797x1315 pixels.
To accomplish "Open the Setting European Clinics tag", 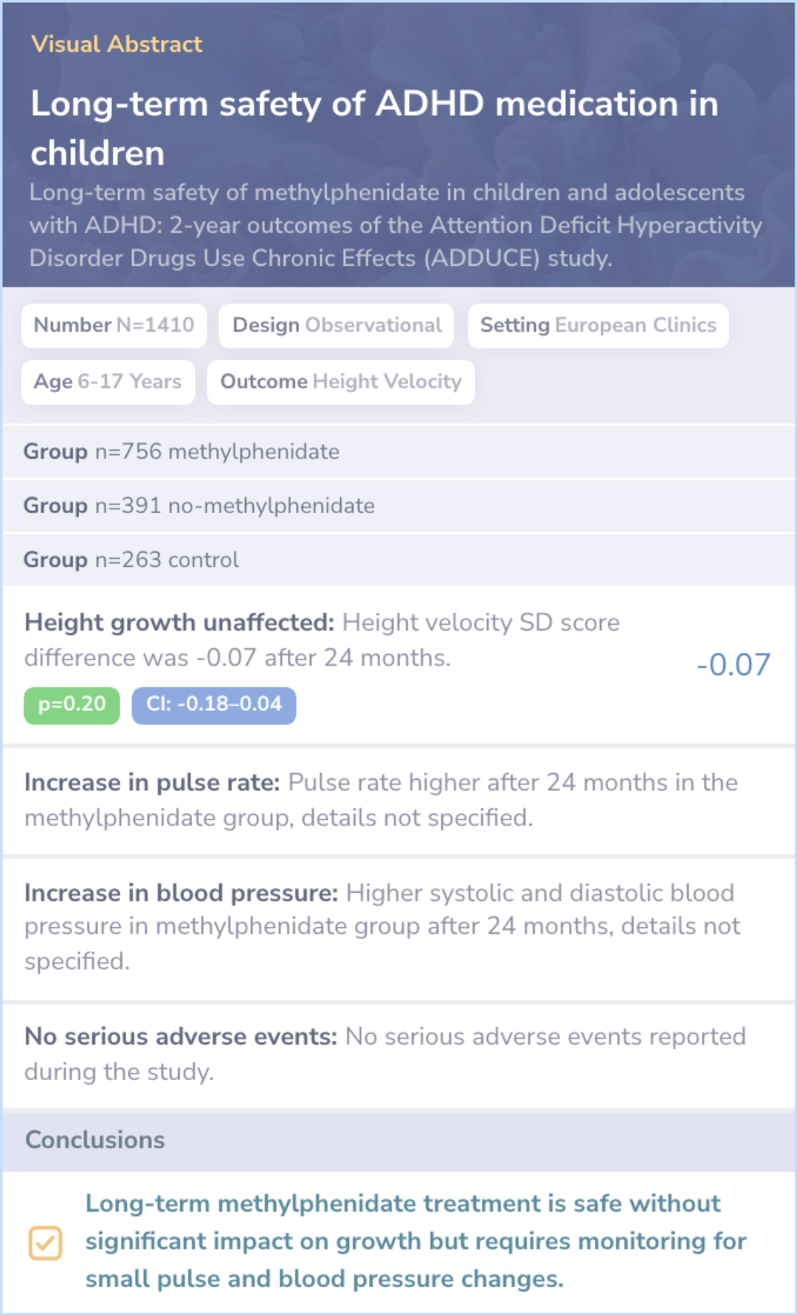I will 598,326.
